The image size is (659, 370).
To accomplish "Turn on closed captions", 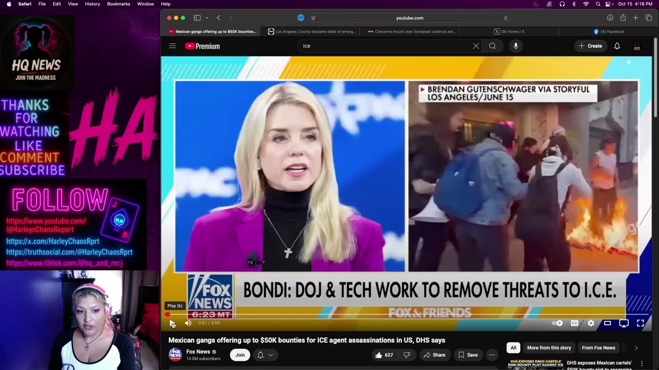I will 575,323.
